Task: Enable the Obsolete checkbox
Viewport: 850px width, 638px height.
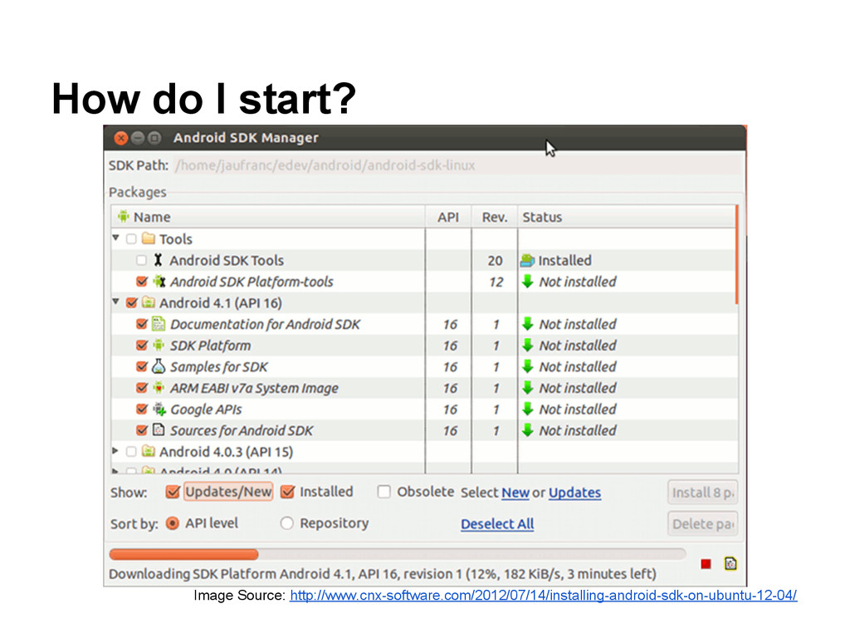Action: coord(383,492)
